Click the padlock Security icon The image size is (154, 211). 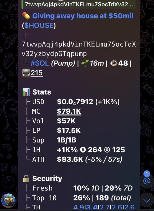coord(26,179)
